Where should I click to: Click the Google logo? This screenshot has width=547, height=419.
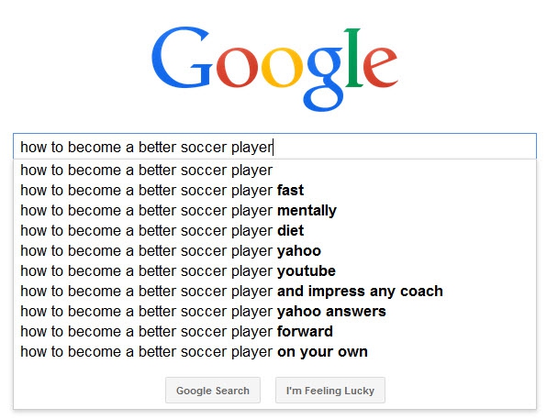point(274,69)
